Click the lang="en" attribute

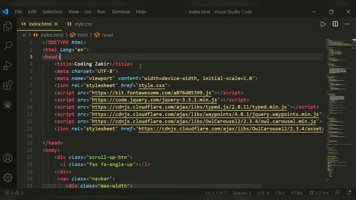pos(73,49)
